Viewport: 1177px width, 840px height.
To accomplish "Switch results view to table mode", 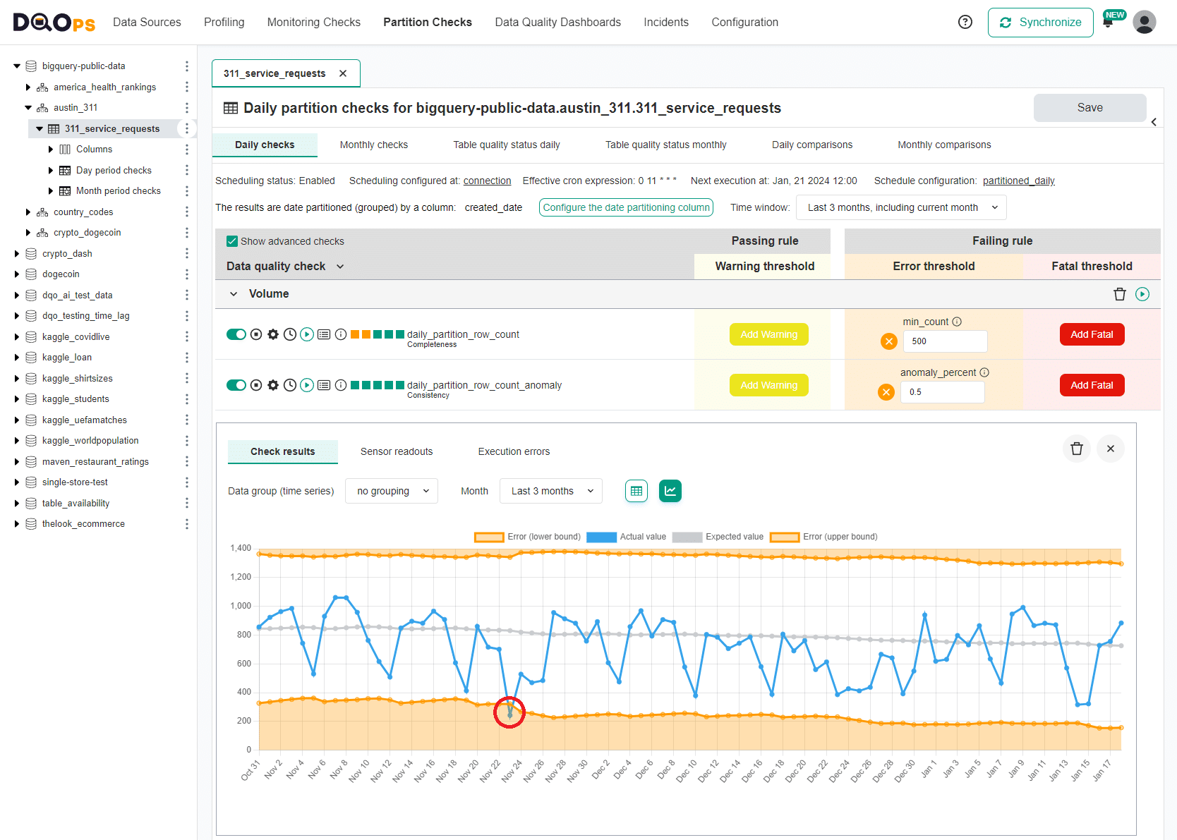I will [636, 491].
